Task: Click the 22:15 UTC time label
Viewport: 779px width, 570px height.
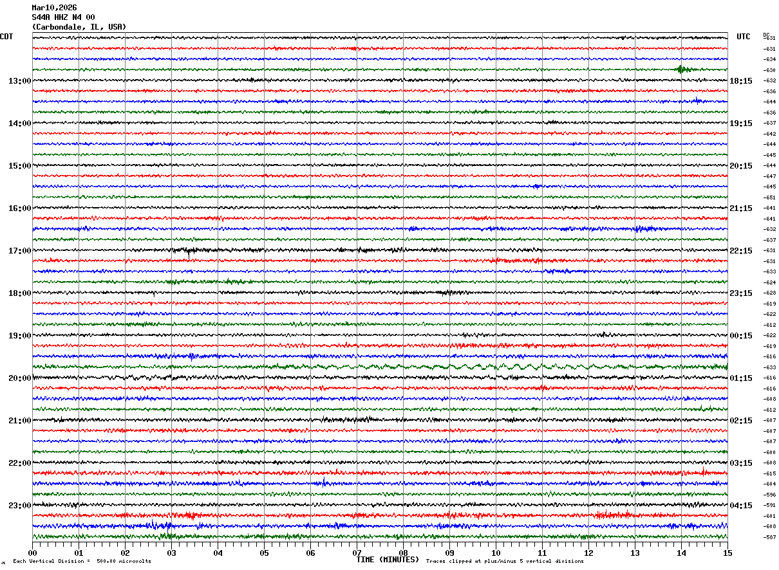Action: point(741,251)
